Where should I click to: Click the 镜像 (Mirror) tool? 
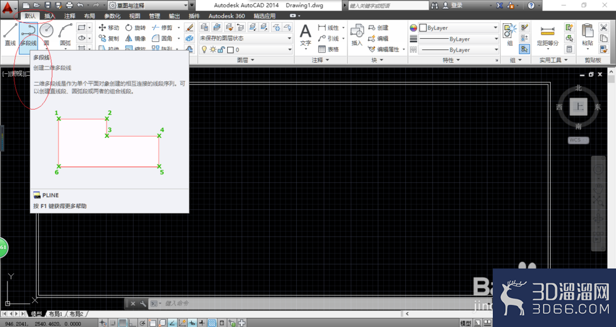click(136, 38)
